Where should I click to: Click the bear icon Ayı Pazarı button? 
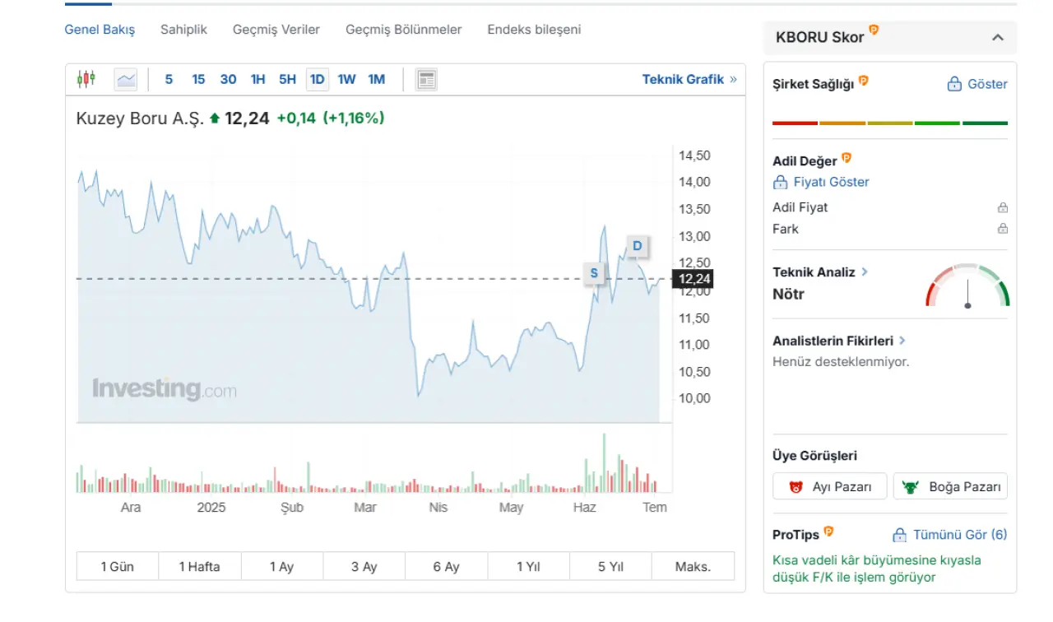point(829,486)
